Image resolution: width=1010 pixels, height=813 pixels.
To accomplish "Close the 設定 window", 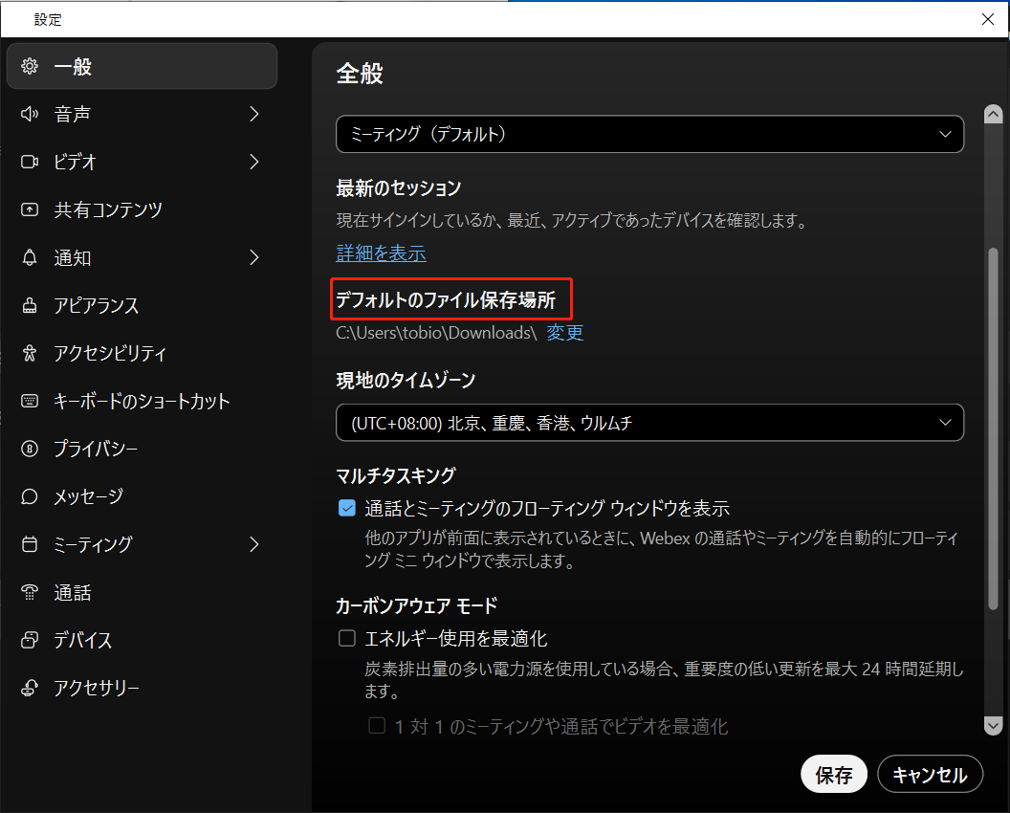I will coord(987,19).
